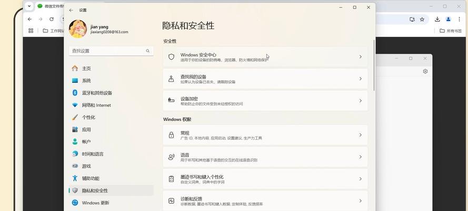Open 语音 permissions row
Viewport: 468px width, 211px height.
(265, 157)
